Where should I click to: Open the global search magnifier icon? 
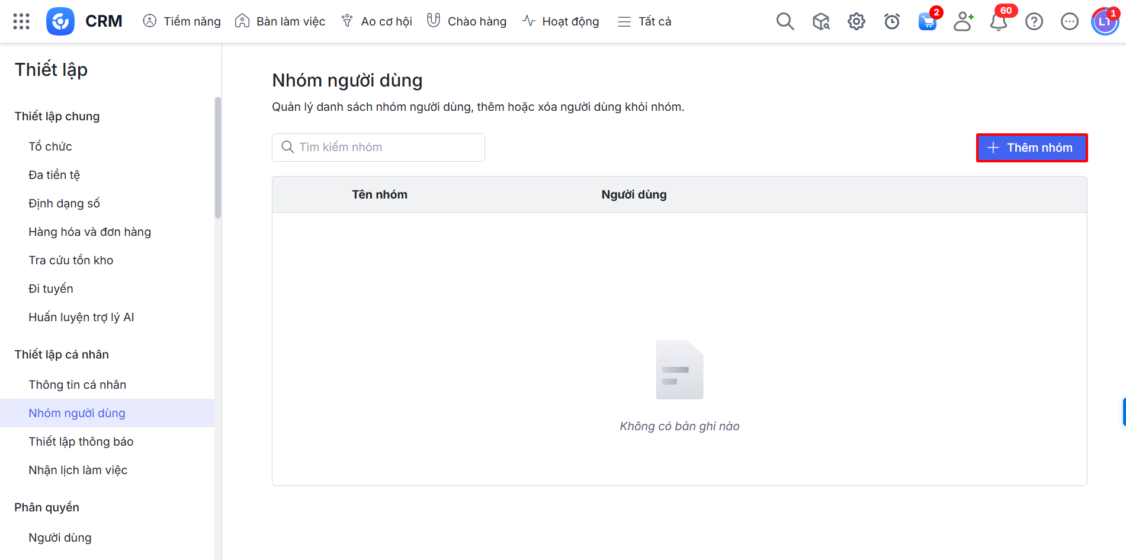(x=785, y=21)
